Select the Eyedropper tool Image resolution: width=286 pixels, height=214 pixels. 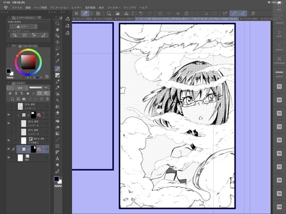point(58,61)
